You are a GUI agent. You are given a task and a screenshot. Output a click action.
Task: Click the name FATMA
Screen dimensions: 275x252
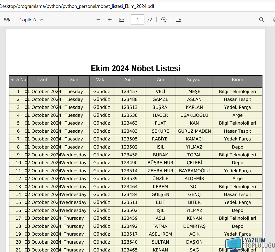[x=160, y=226]
